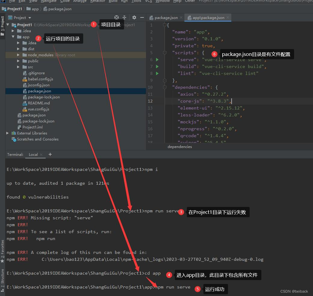
Task: Open the 2: Favorites side tool window
Action: point(2,251)
